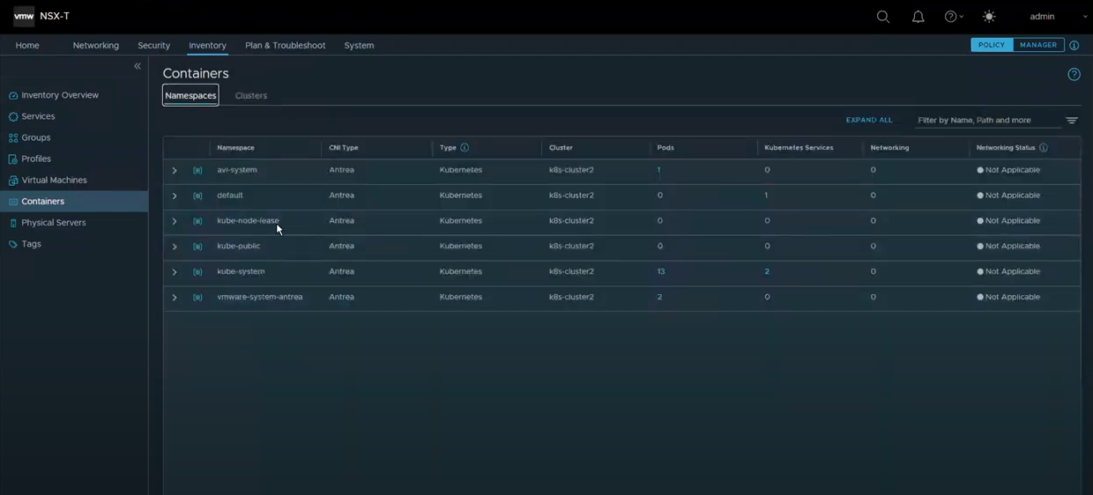Viewport: 1093px width, 495px height.
Task: Open the kube-system Kubernetes Services count link
Action: pyautogui.click(x=767, y=271)
